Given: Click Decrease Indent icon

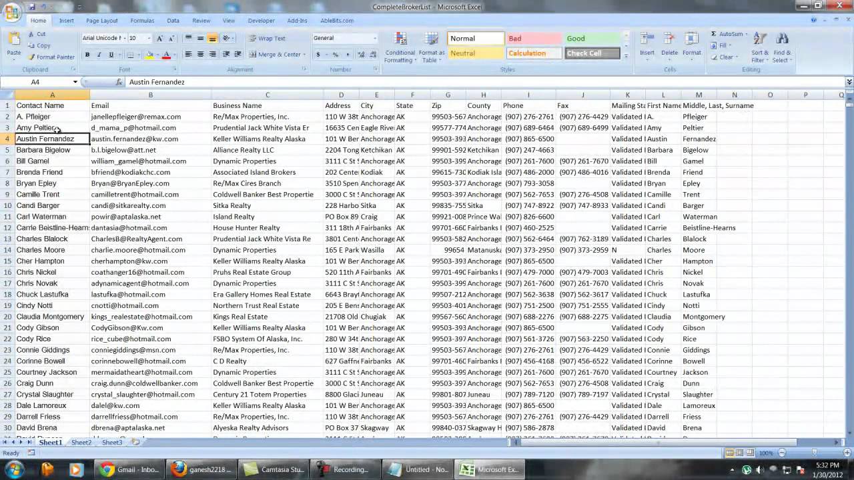Looking at the screenshot, I should (226, 55).
